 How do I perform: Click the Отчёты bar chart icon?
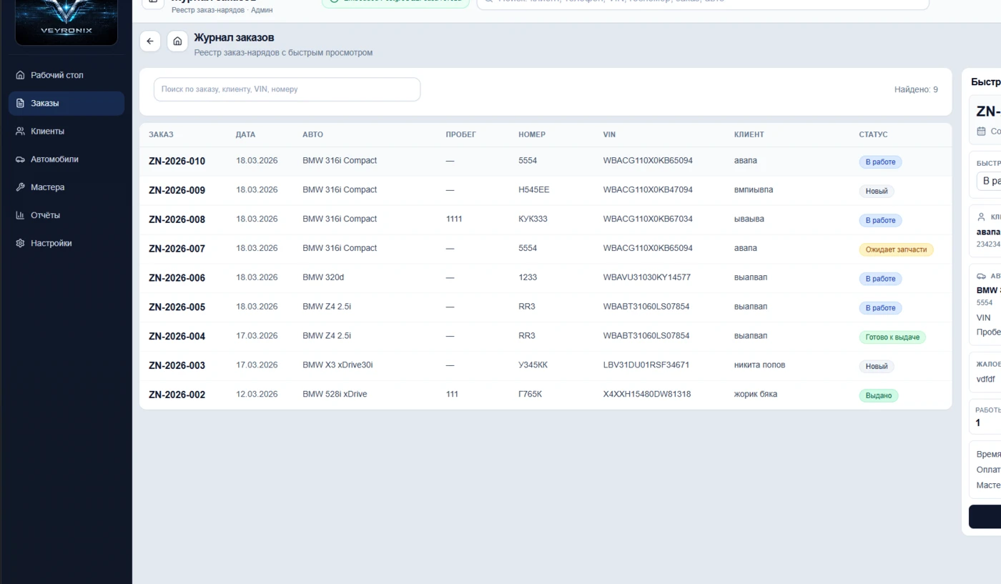point(20,215)
